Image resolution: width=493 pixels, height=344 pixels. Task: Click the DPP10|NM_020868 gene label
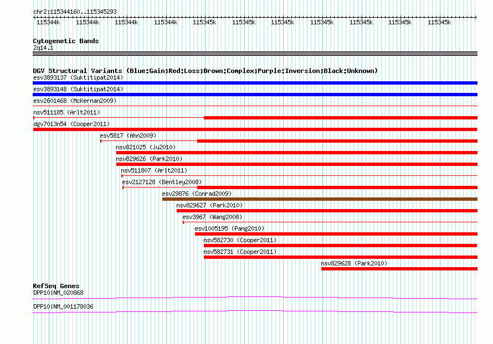tap(58, 293)
